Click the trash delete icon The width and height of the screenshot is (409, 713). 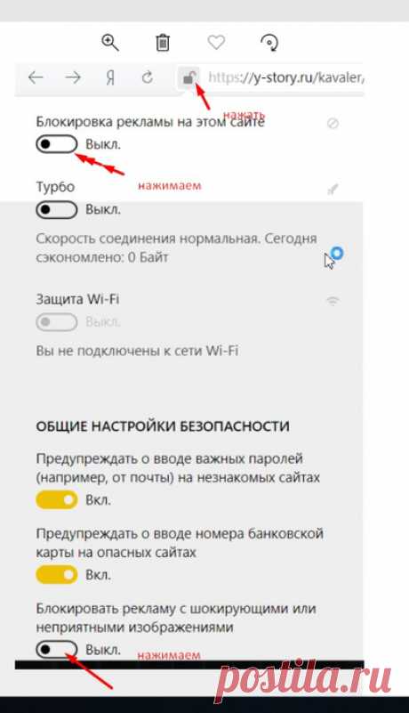(x=163, y=43)
